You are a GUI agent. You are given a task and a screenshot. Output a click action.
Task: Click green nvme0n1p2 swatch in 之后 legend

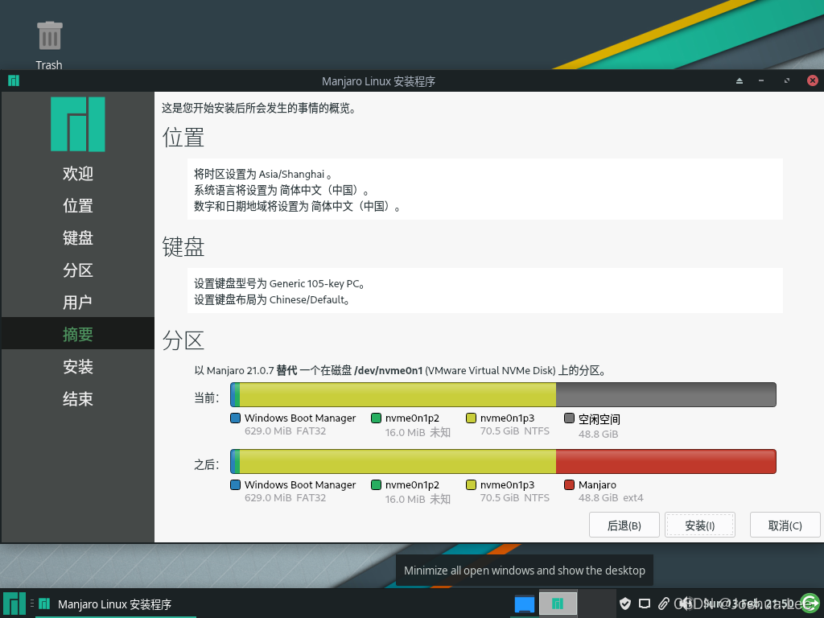click(376, 485)
